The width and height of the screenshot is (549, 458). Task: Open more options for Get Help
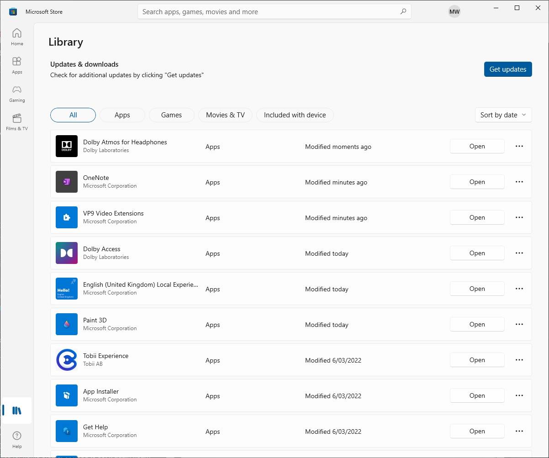519,431
